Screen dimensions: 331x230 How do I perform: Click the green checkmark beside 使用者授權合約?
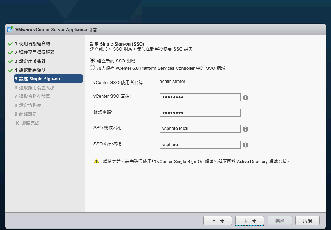pyautogui.click(x=10, y=44)
